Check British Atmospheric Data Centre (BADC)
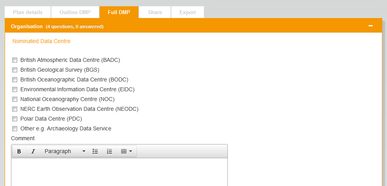 point(15,60)
